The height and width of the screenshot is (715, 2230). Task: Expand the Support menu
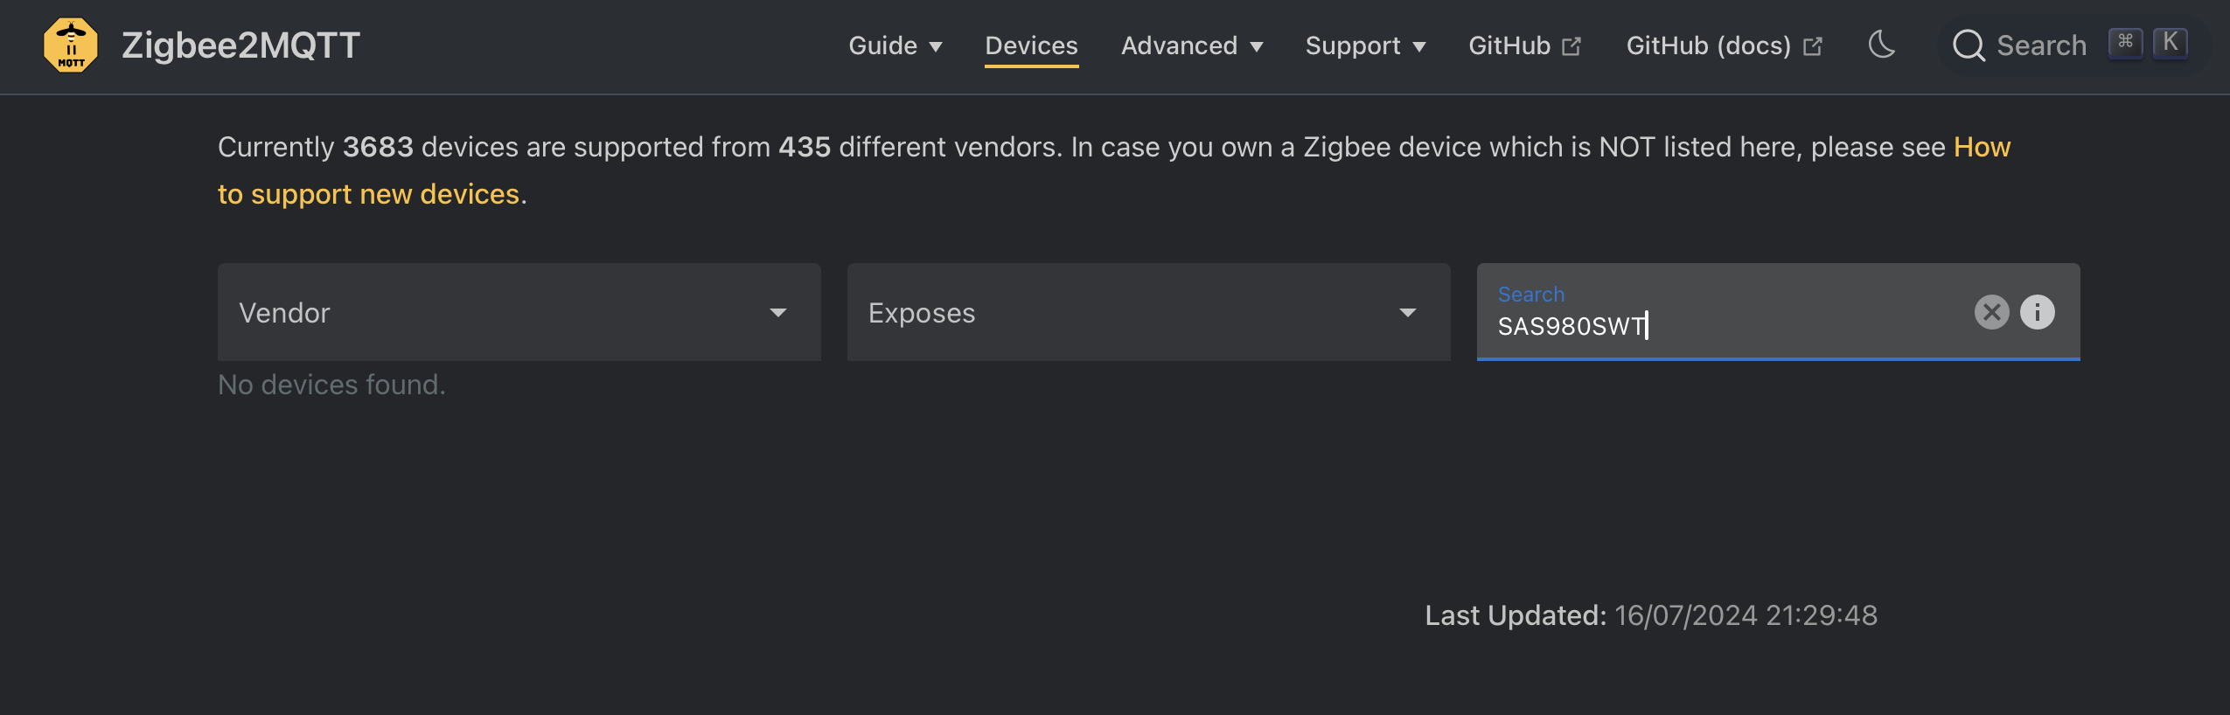tap(1365, 45)
